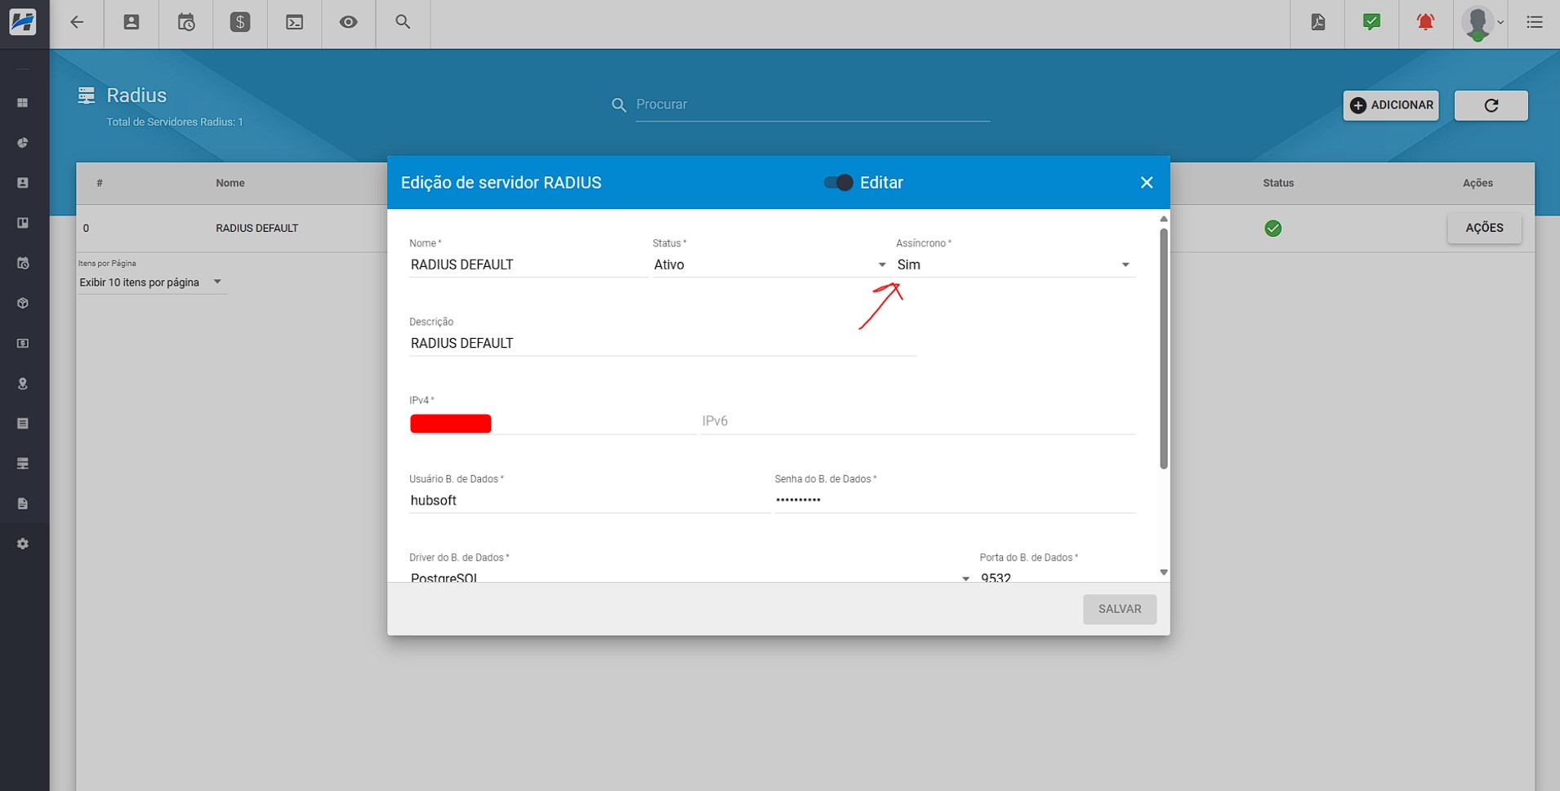Open the client contact toolbar icon
The height and width of the screenshot is (791, 1560).
point(131,23)
